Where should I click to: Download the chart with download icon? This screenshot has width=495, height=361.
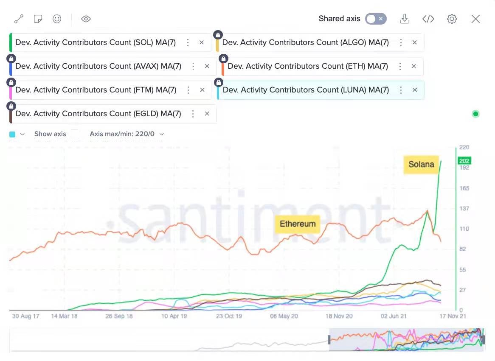pos(405,19)
